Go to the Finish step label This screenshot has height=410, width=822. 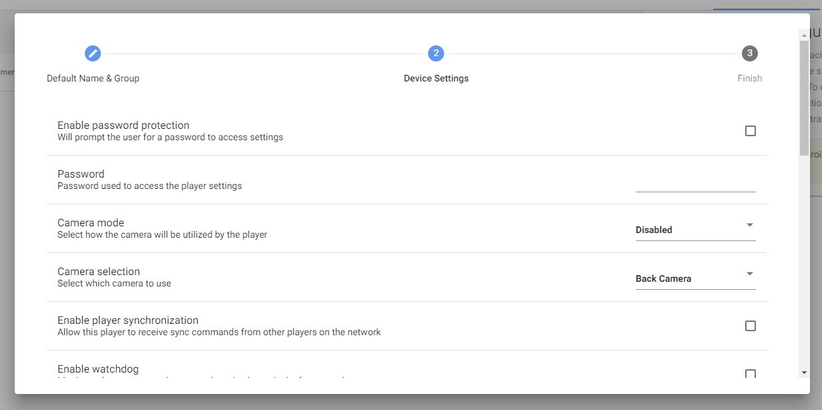[x=750, y=78]
